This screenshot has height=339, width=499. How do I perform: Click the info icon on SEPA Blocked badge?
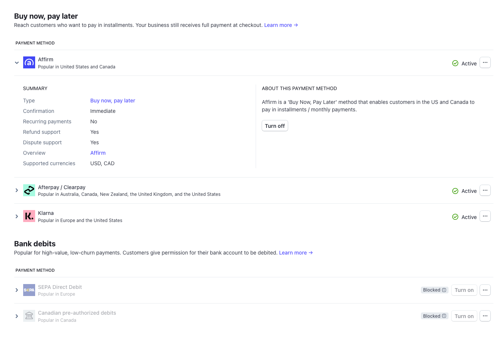pos(444,290)
